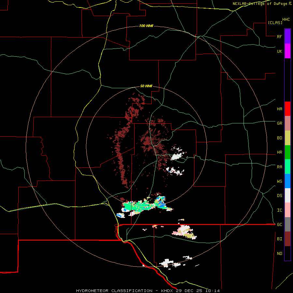Click the 'NEXLAB-College of DuPage' credit text
Screen dimensions: 293x293
pos(260,4)
